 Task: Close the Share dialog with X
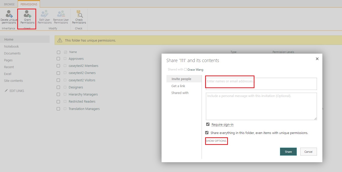pyautogui.click(x=317, y=59)
